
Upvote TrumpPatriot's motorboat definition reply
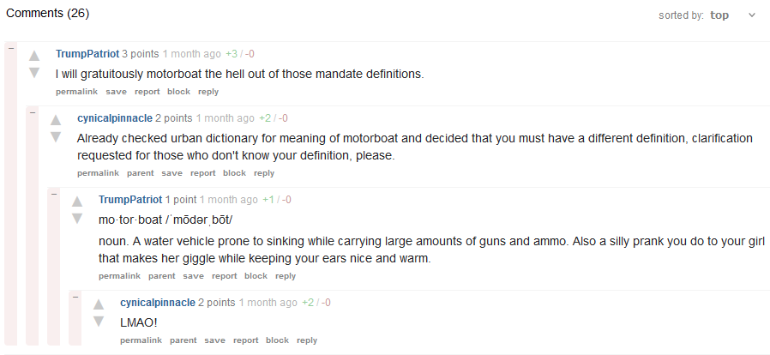[x=77, y=202]
